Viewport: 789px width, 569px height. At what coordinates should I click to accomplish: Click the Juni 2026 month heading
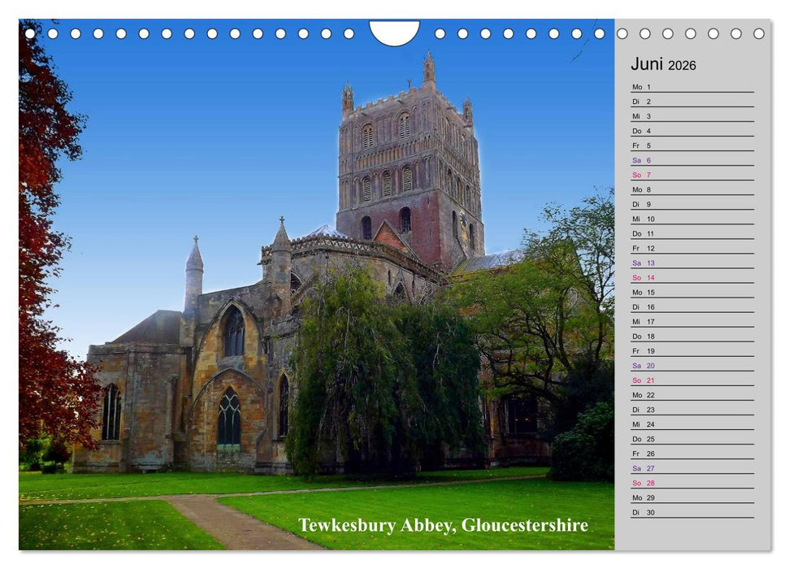(x=663, y=64)
